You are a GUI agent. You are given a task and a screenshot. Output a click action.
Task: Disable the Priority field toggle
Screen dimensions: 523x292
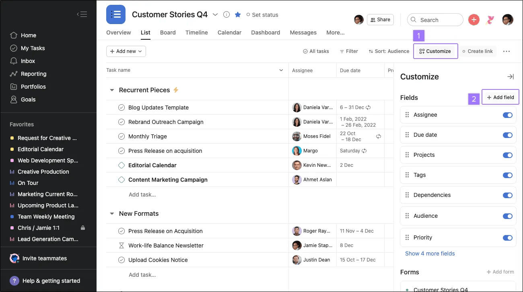tap(507, 238)
